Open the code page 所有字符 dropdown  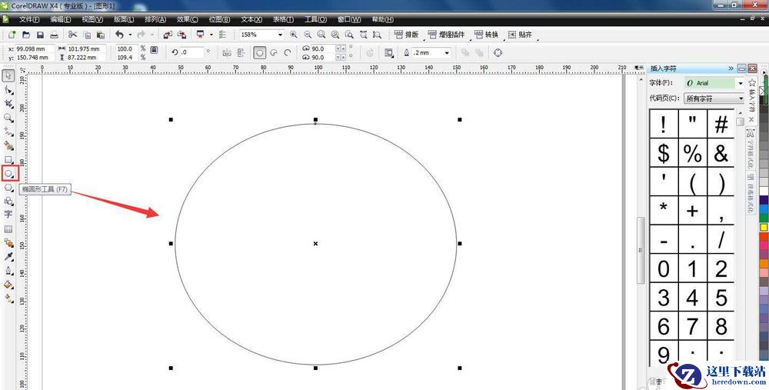click(x=741, y=98)
